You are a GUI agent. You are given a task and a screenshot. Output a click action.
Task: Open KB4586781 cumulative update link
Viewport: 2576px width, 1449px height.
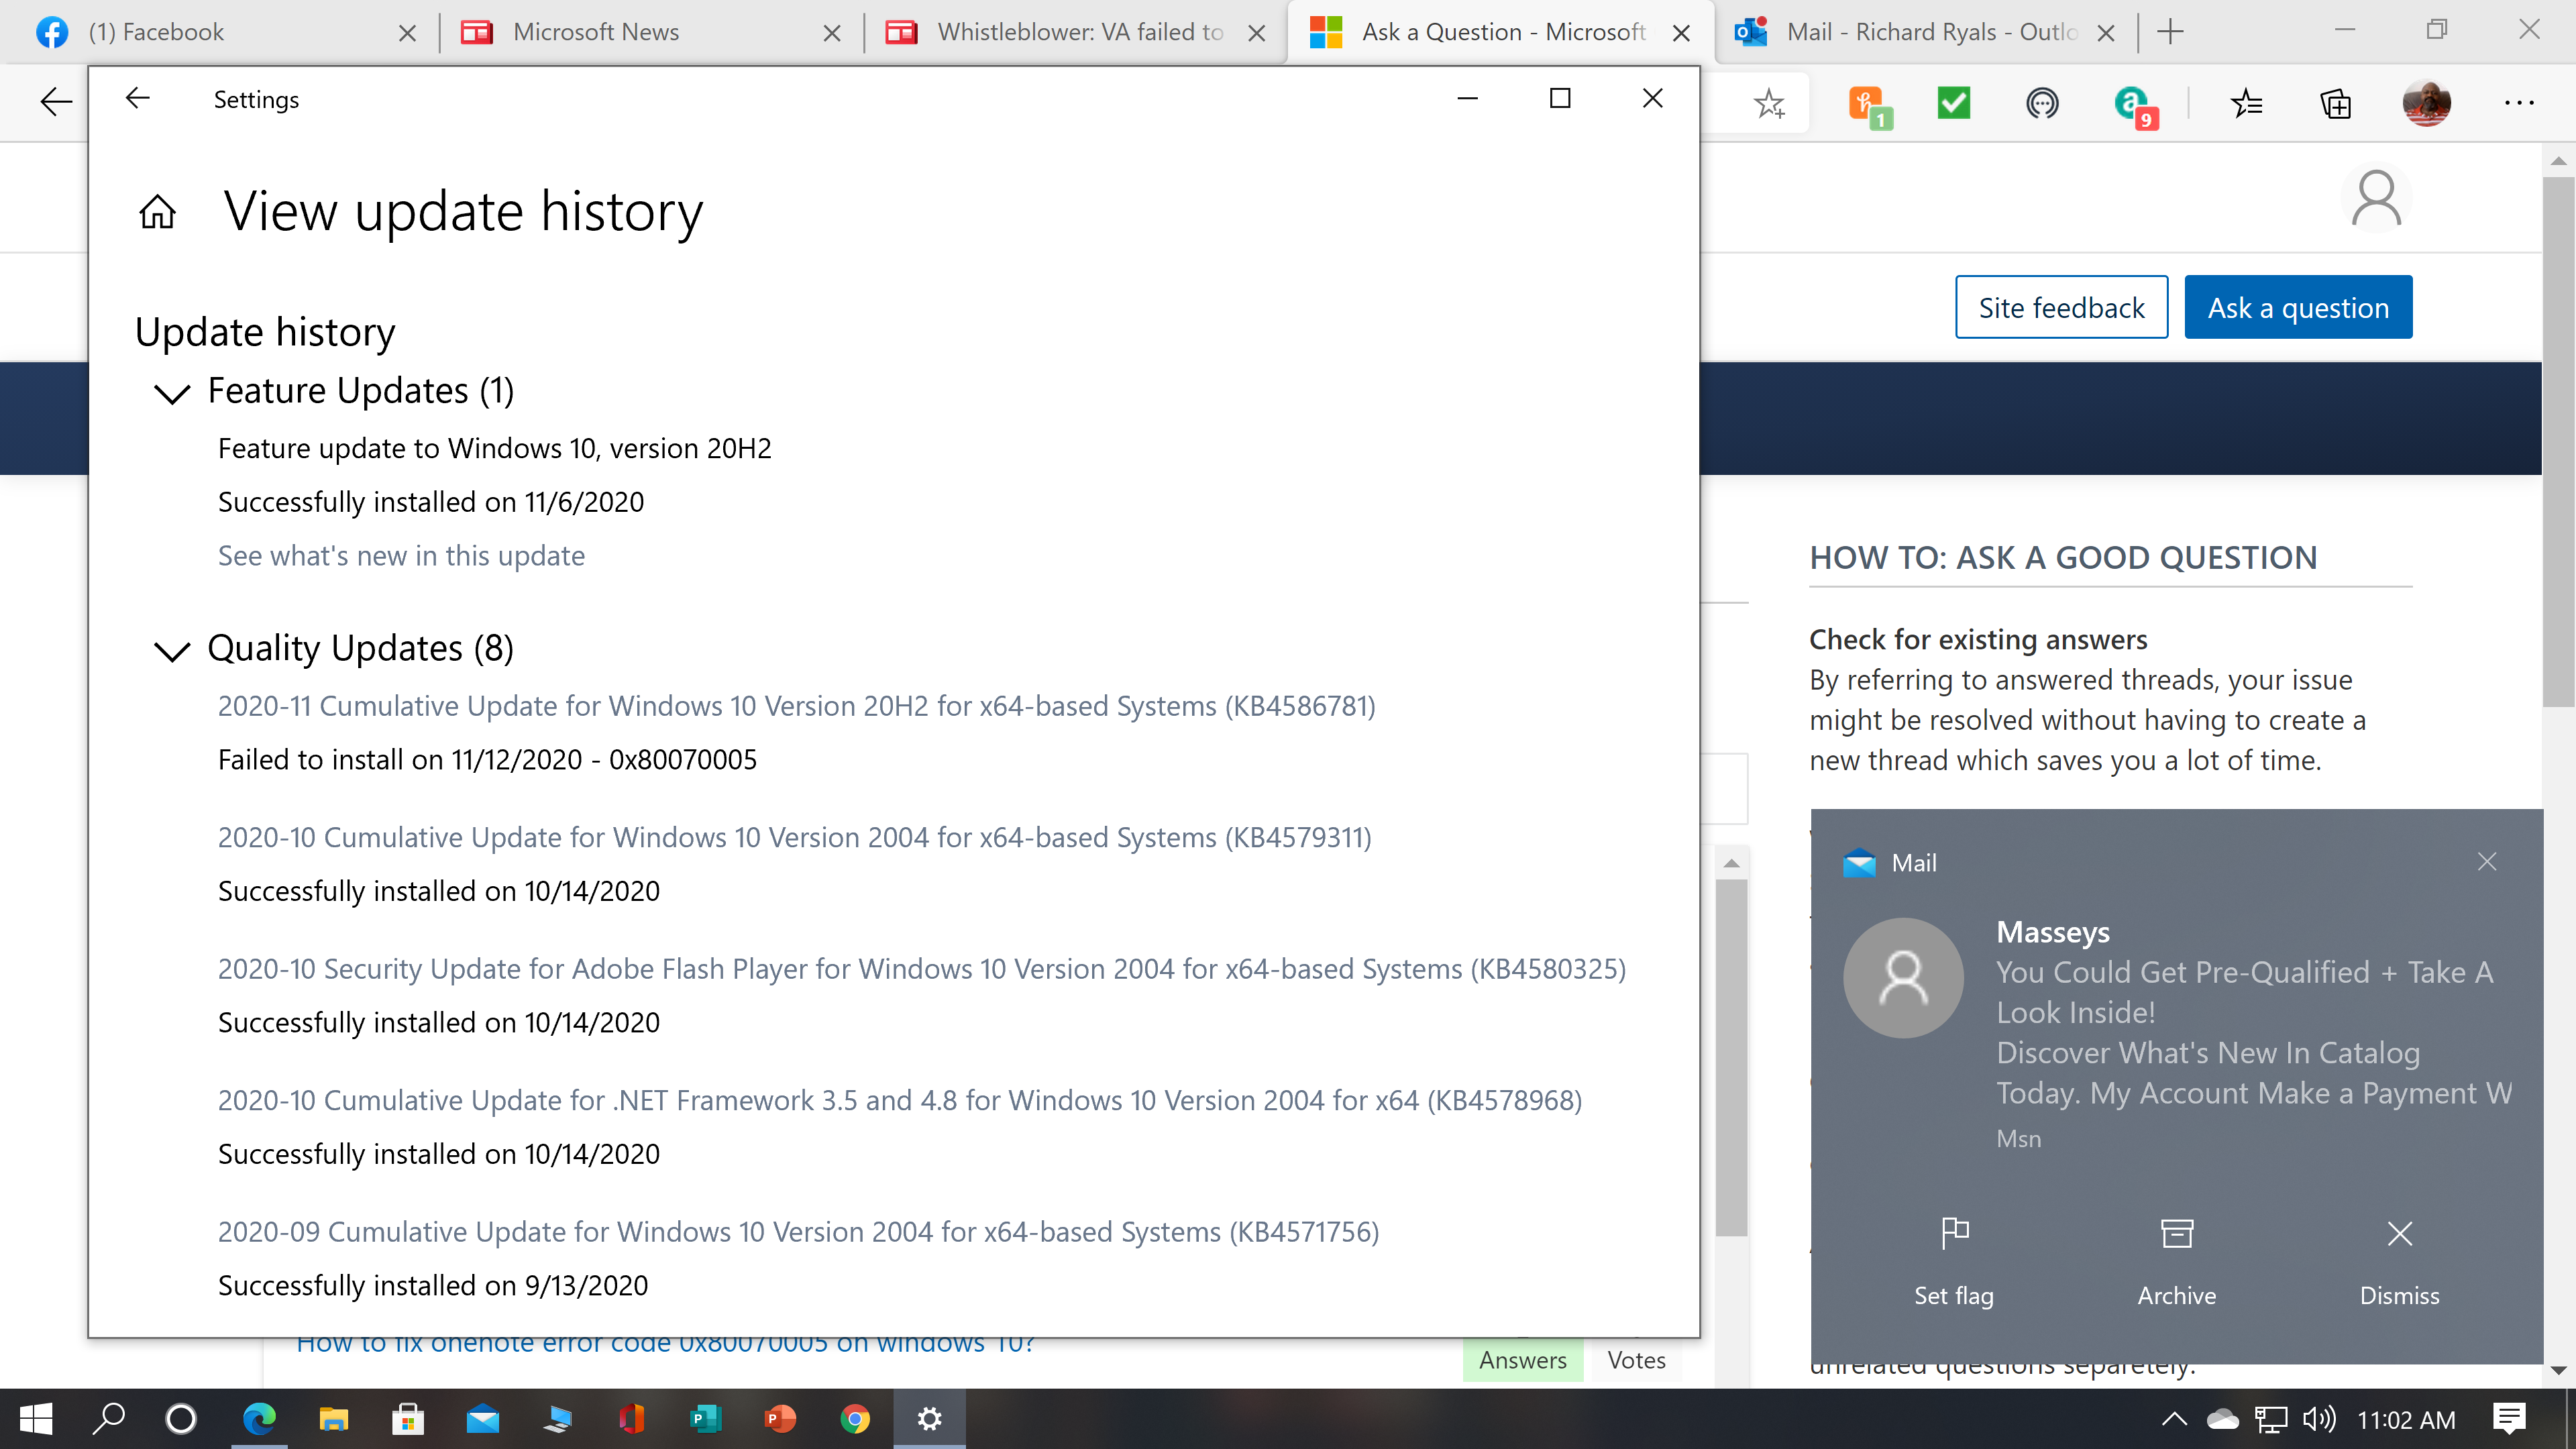[x=796, y=706]
